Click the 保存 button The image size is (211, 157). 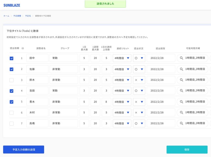[x=187, y=150]
